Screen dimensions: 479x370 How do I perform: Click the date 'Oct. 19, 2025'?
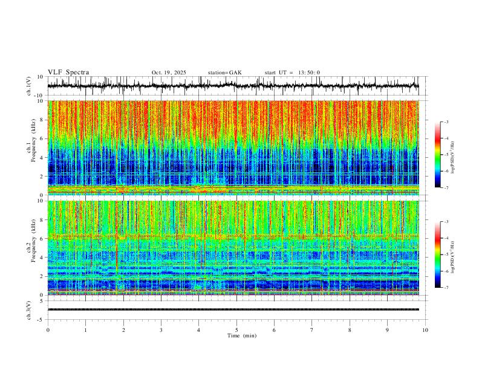(x=169, y=73)
